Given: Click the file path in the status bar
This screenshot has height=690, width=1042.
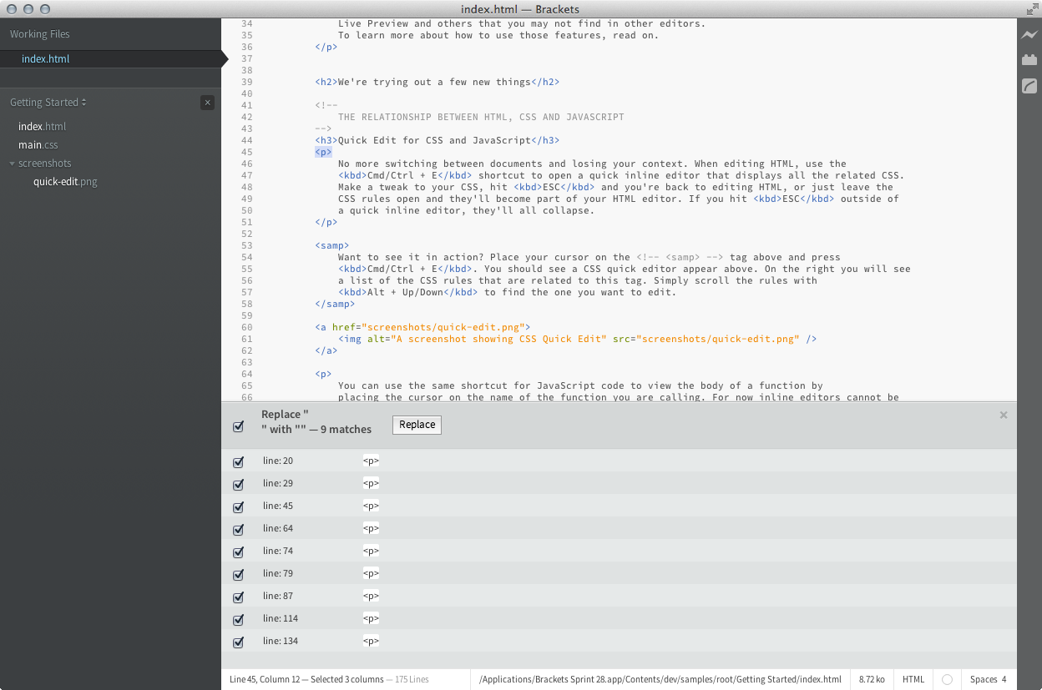Looking at the screenshot, I should click(x=660, y=679).
